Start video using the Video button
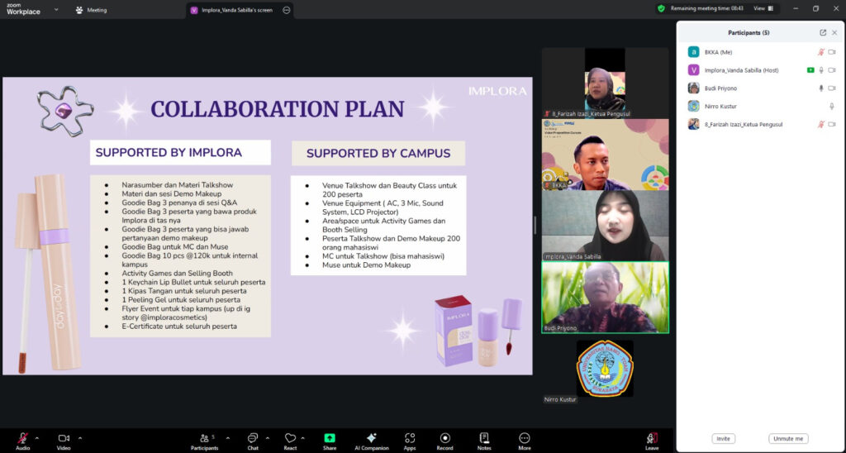846x453 pixels. [64, 438]
